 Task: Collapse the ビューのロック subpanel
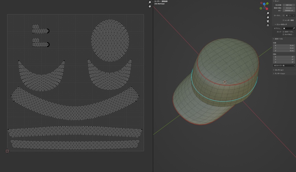[x=275, y=24]
